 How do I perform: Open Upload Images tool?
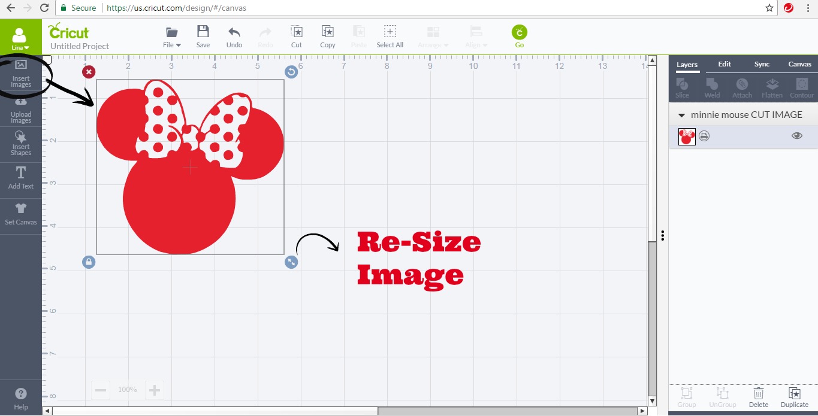click(x=20, y=110)
